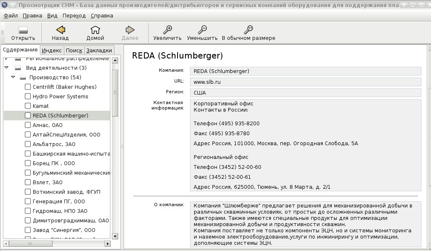Image resolution: width=431 pixels, height=251 pixels.
Task: Open the Переход menu
Action: pyautogui.click(x=74, y=16)
